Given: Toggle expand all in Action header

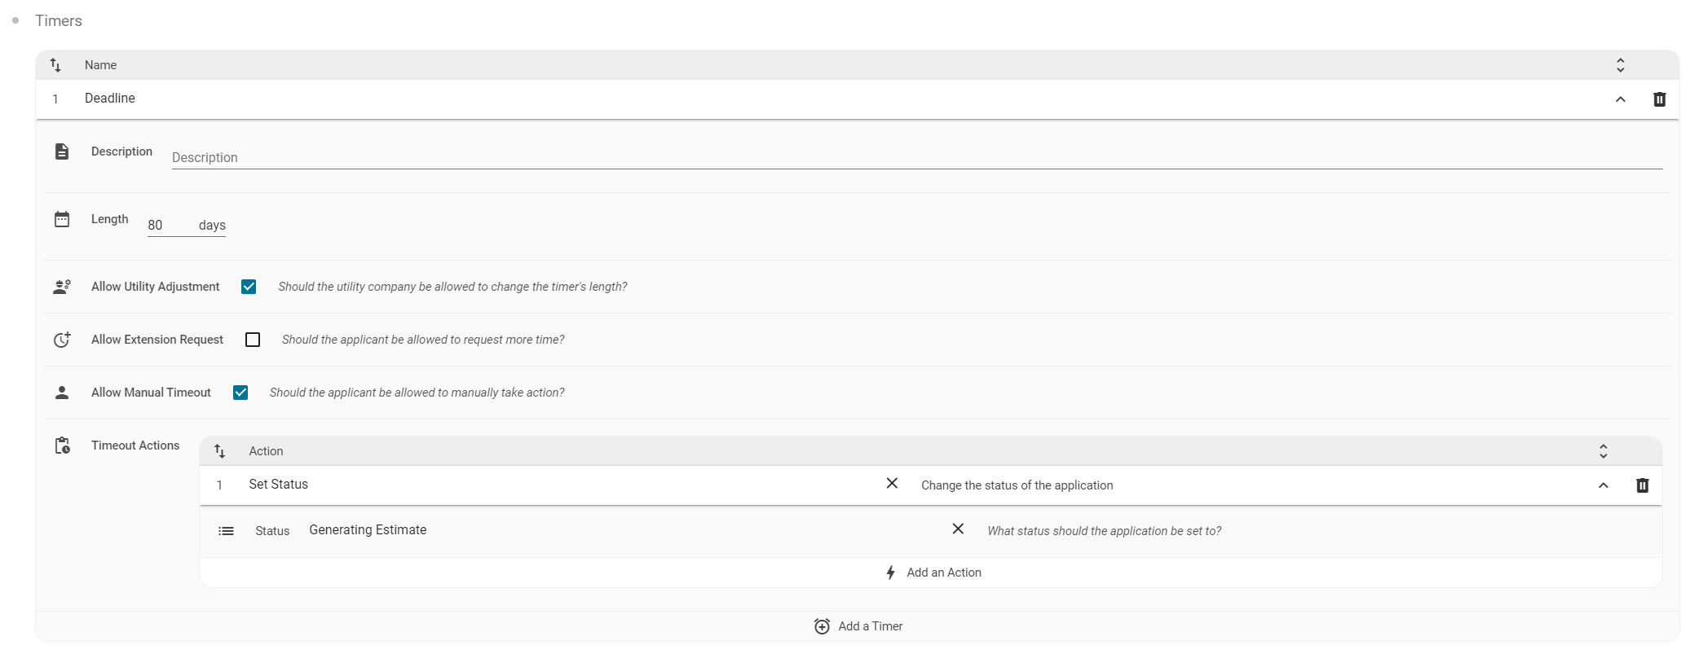Looking at the screenshot, I should click(x=1603, y=451).
